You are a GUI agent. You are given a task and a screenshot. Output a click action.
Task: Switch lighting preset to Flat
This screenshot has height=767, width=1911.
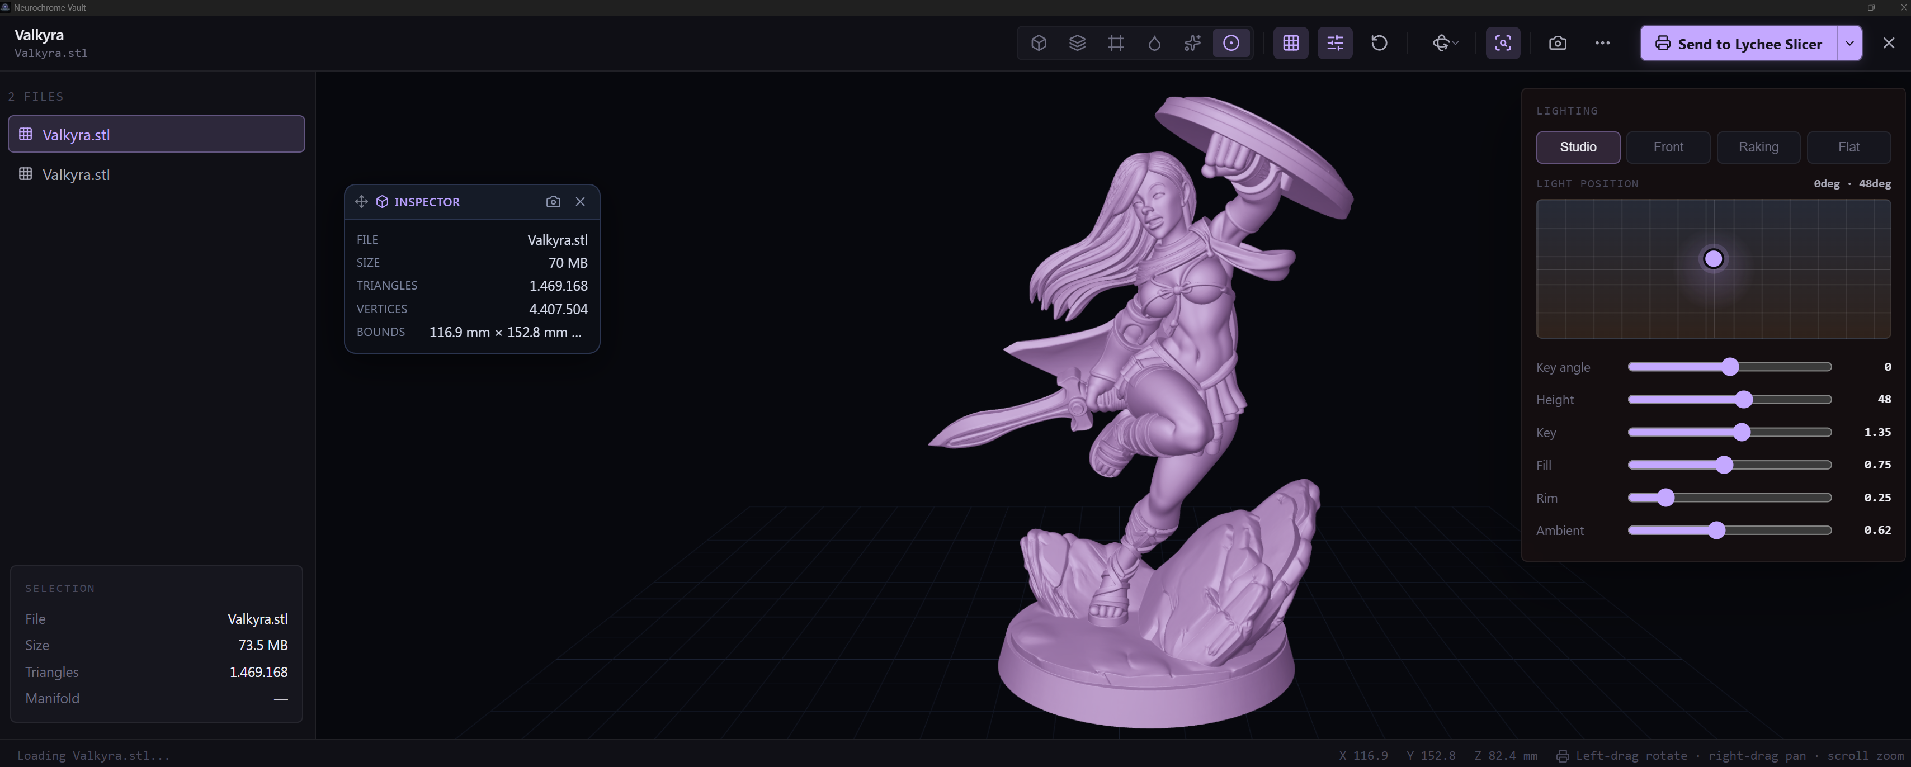tap(1849, 147)
